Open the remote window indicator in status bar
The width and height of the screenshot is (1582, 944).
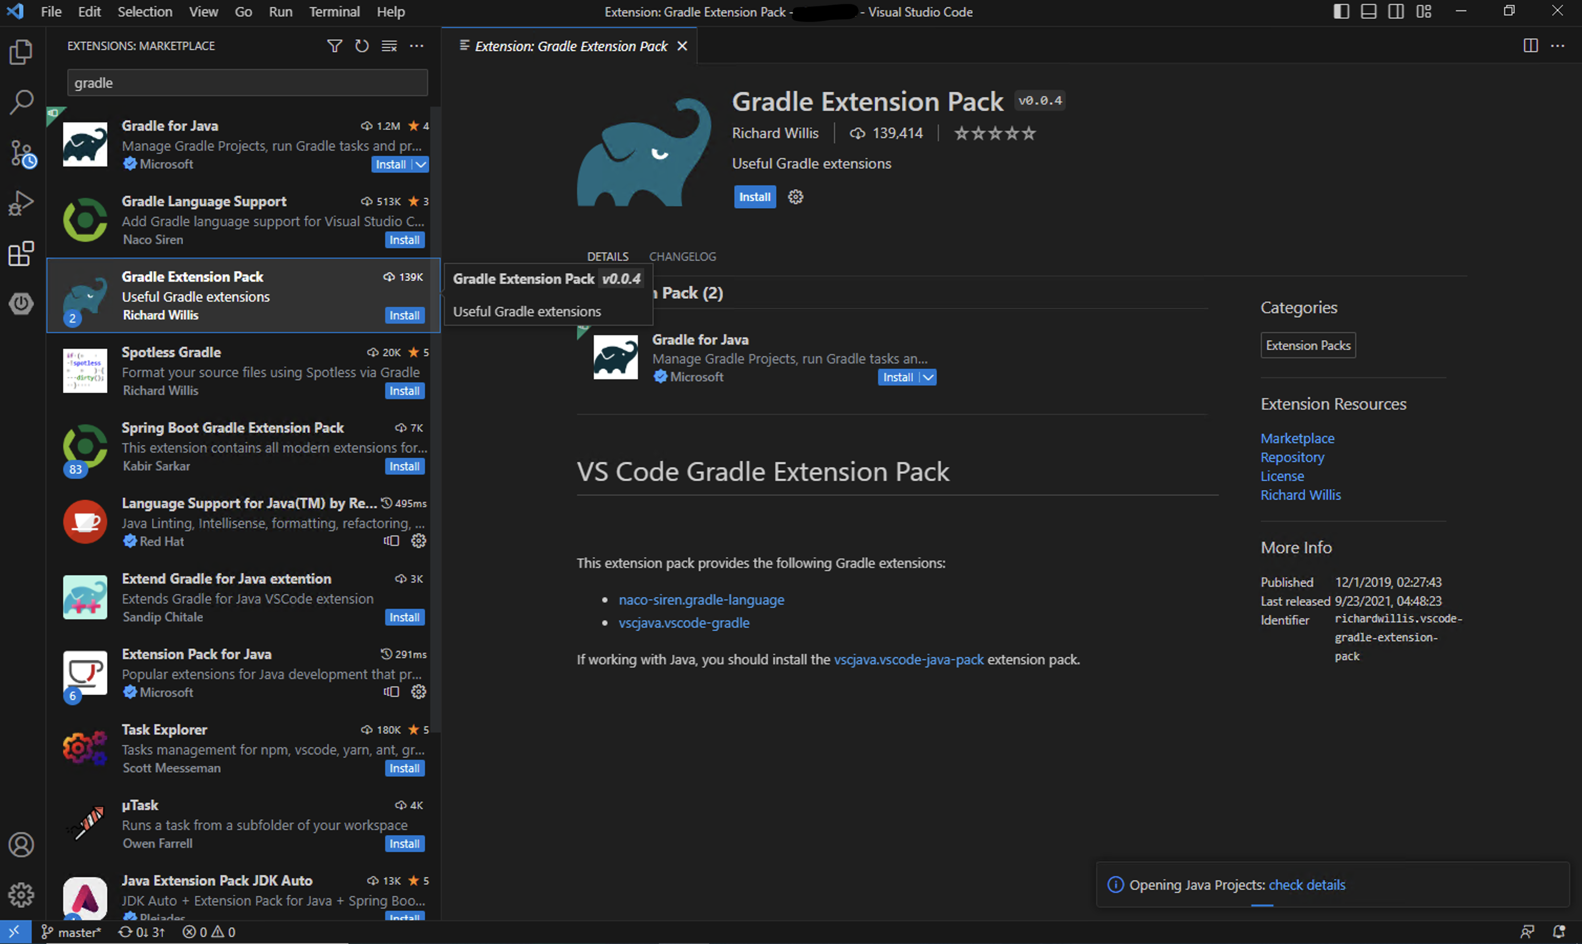[x=15, y=932]
